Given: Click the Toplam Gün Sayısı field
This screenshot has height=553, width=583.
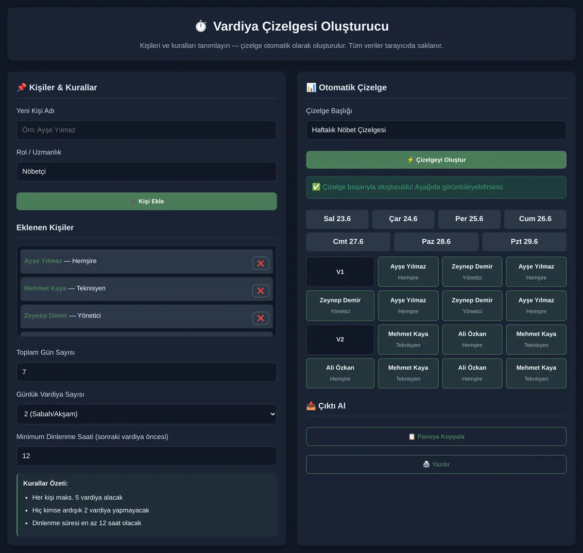Looking at the screenshot, I should [147, 372].
